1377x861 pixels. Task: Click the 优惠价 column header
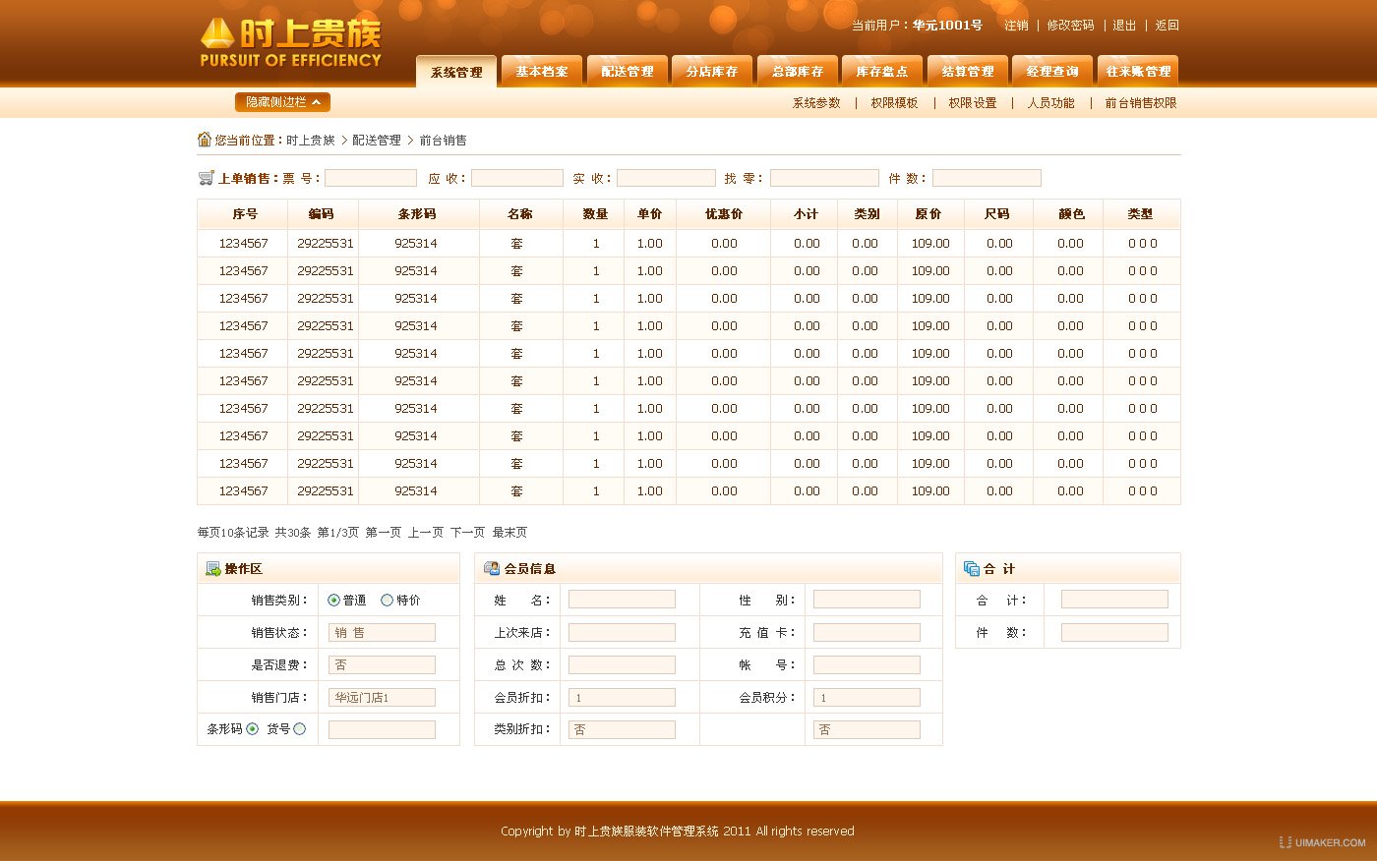click(724, 214)
